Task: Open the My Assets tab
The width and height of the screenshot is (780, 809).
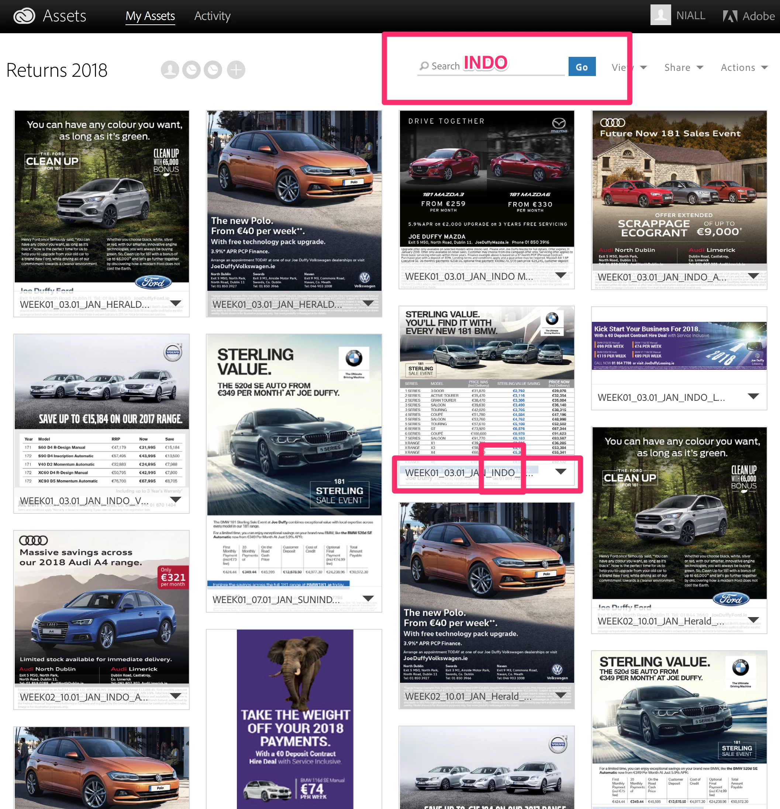Action: [x=150, y=16]
